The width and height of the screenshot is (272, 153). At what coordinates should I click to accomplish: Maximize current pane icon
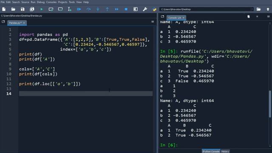pyautogui.click(x=136, y=9)
